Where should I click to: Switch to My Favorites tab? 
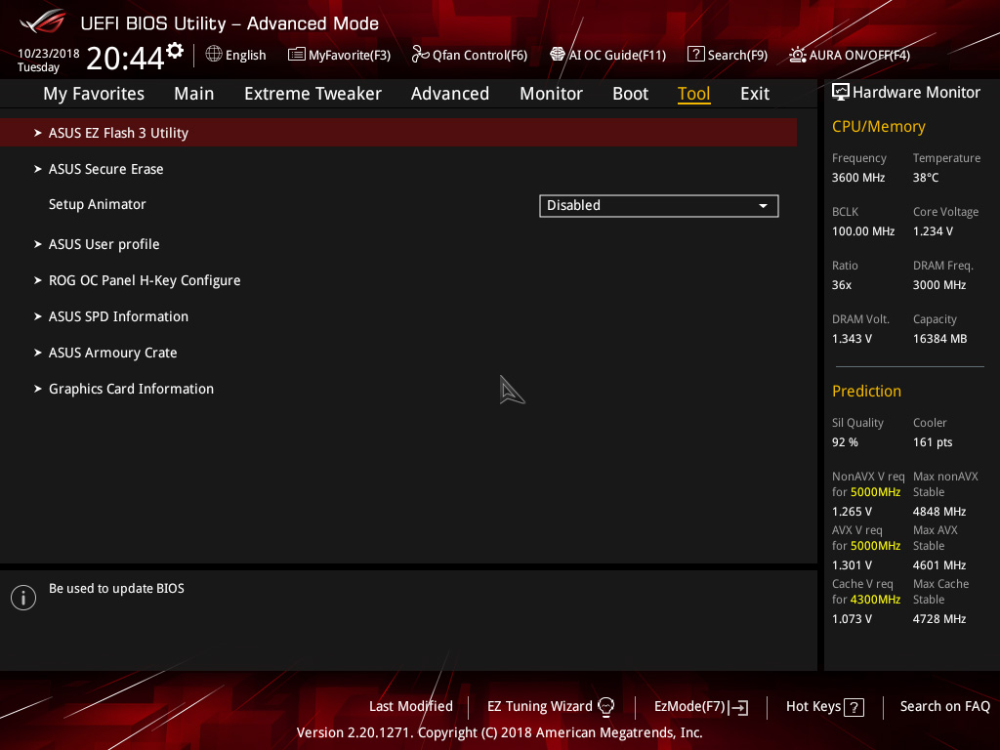94,94
